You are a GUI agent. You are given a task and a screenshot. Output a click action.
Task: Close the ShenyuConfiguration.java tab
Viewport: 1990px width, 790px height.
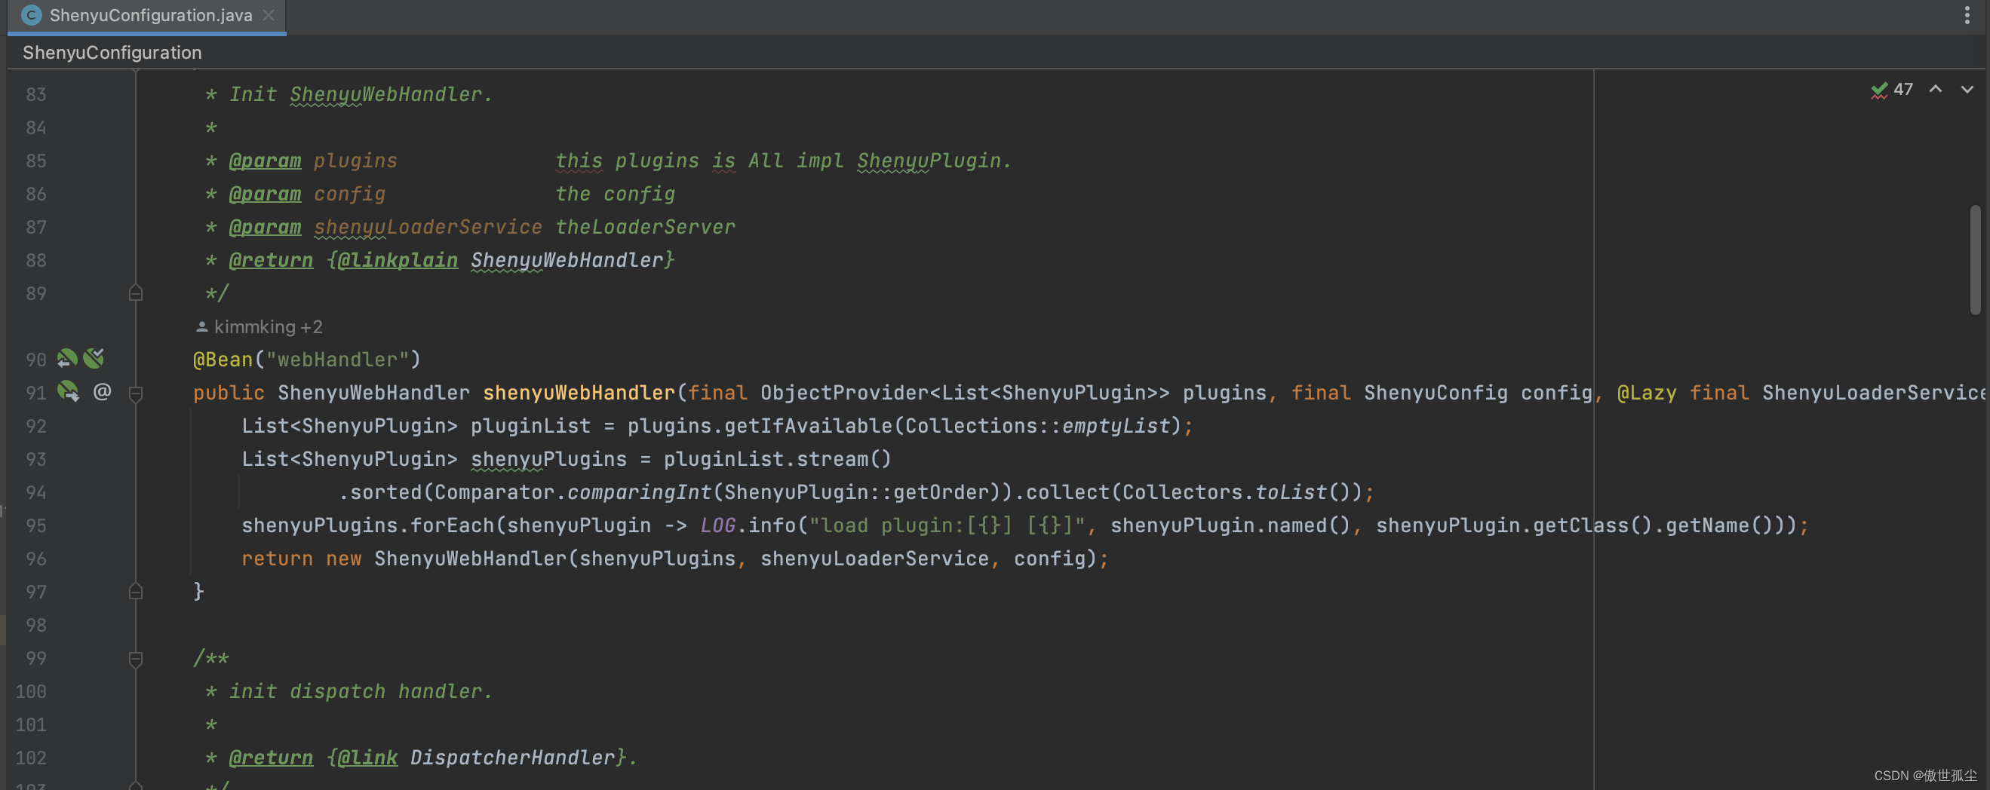(269, 15)
